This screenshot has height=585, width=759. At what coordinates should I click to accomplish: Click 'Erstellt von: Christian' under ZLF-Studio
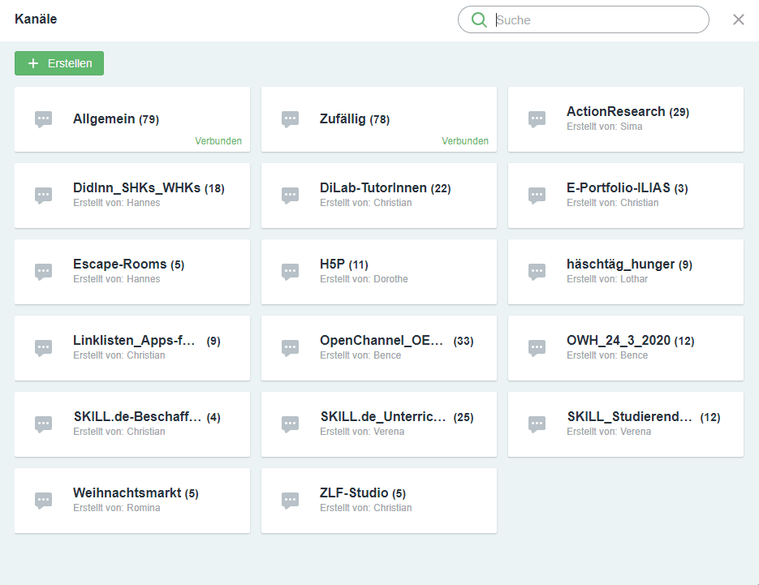(x=366, y=508)
